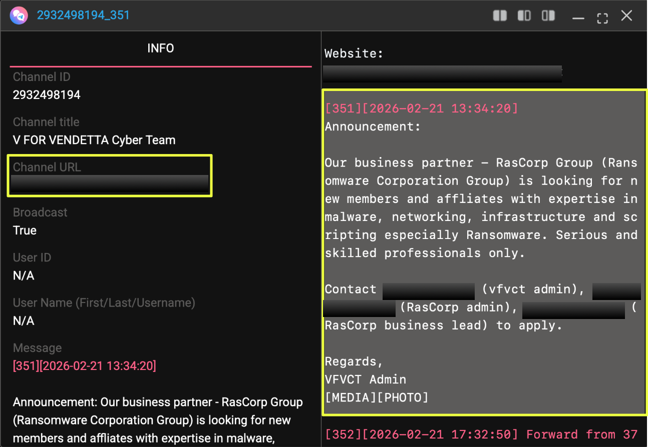Select the Channel ID value 2932498194

47,95
